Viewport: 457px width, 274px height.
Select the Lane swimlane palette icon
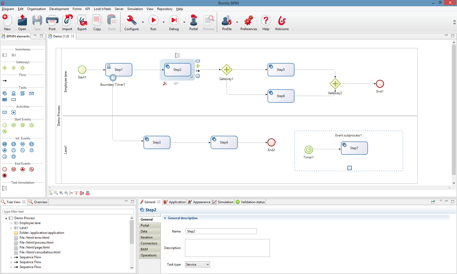[x=14, y=55]
